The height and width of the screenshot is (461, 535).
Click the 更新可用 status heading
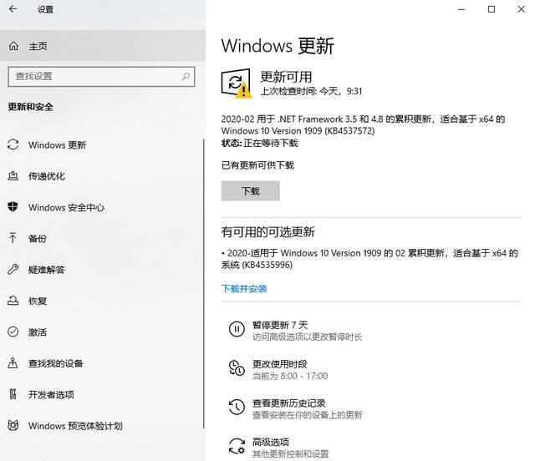click(x=286, y=77)
